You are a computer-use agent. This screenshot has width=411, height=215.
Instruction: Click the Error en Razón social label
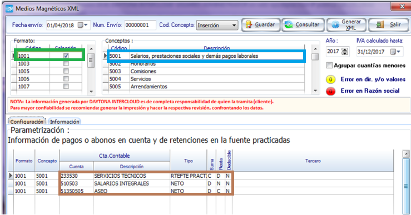(x=370, y=91)
